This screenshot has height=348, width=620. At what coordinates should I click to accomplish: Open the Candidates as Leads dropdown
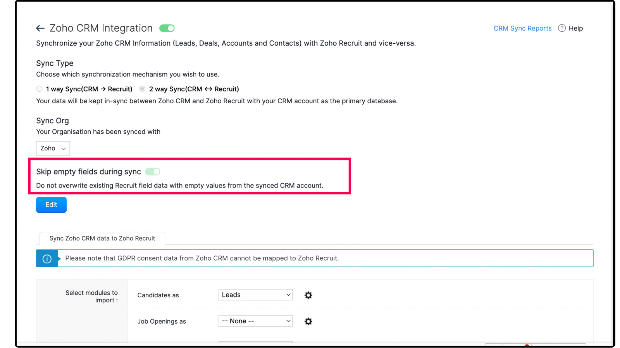tap(255, 295)
